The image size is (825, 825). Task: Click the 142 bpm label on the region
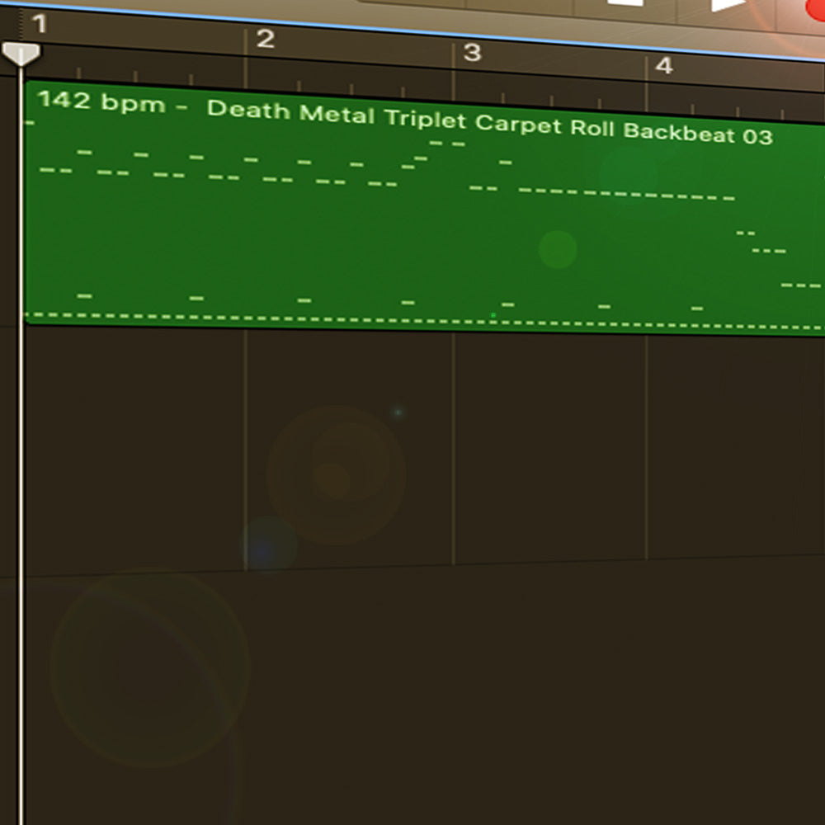click(102, 101)
